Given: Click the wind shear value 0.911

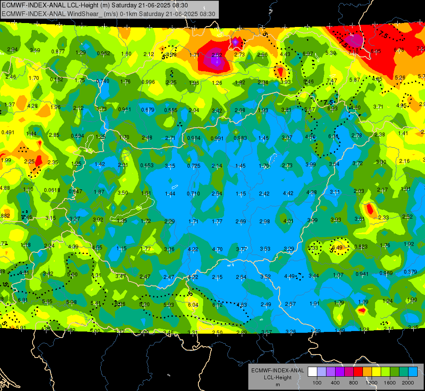Looking at the screenshot, I should tap(125, 109).
